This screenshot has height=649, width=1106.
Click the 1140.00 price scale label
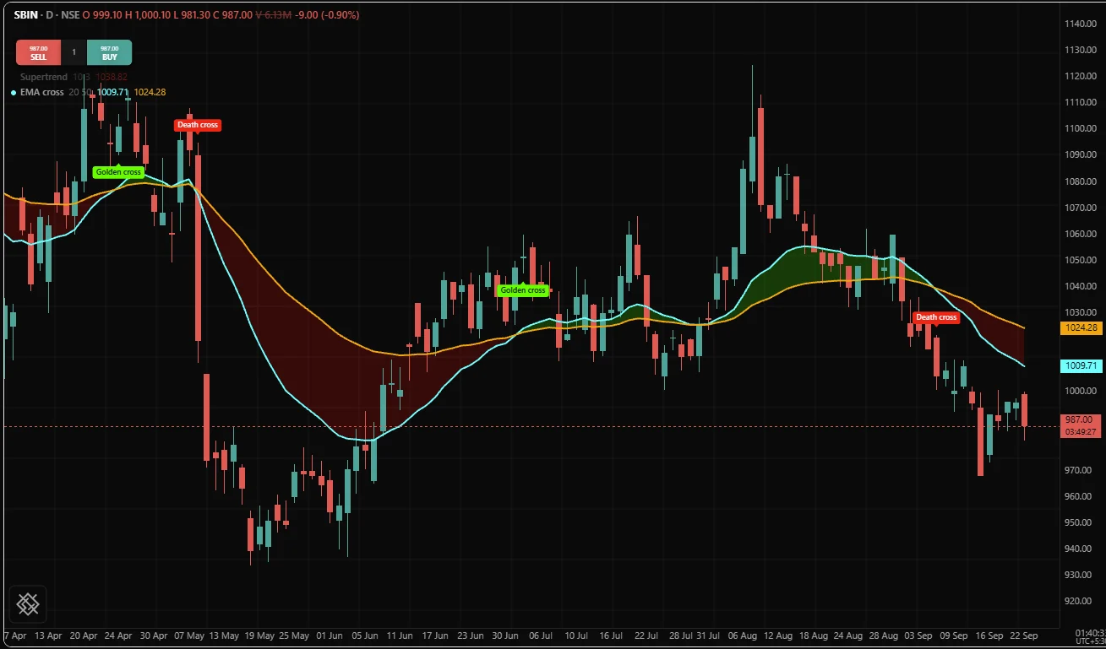point(1080,24)
